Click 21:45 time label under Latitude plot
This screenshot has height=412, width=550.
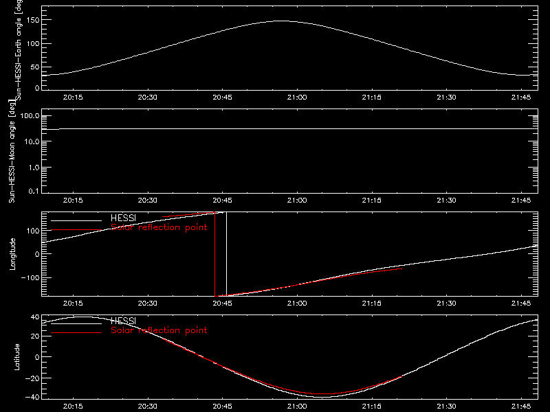tap(521, 407)
